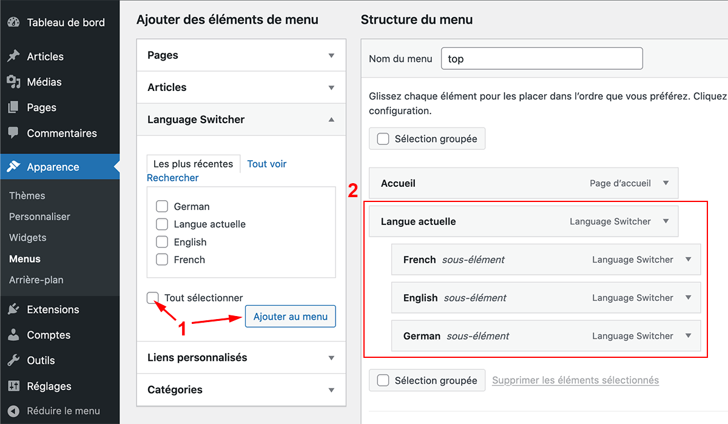Click Supprimer les éléments sélectionnés link
Image resolution: width=728 pixels, height=424 pixels.
point(575,380)
